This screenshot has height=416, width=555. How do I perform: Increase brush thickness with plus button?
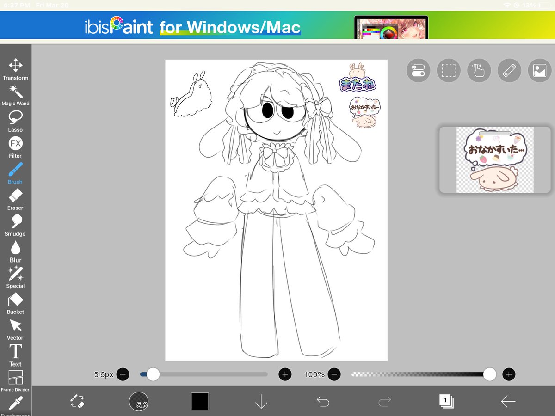pyautogui.click(x=285, y=374)
